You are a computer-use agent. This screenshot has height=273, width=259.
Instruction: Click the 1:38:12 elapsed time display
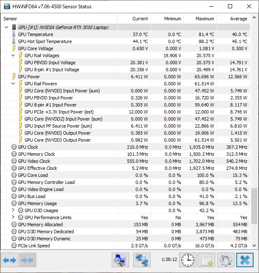(169, 259)
